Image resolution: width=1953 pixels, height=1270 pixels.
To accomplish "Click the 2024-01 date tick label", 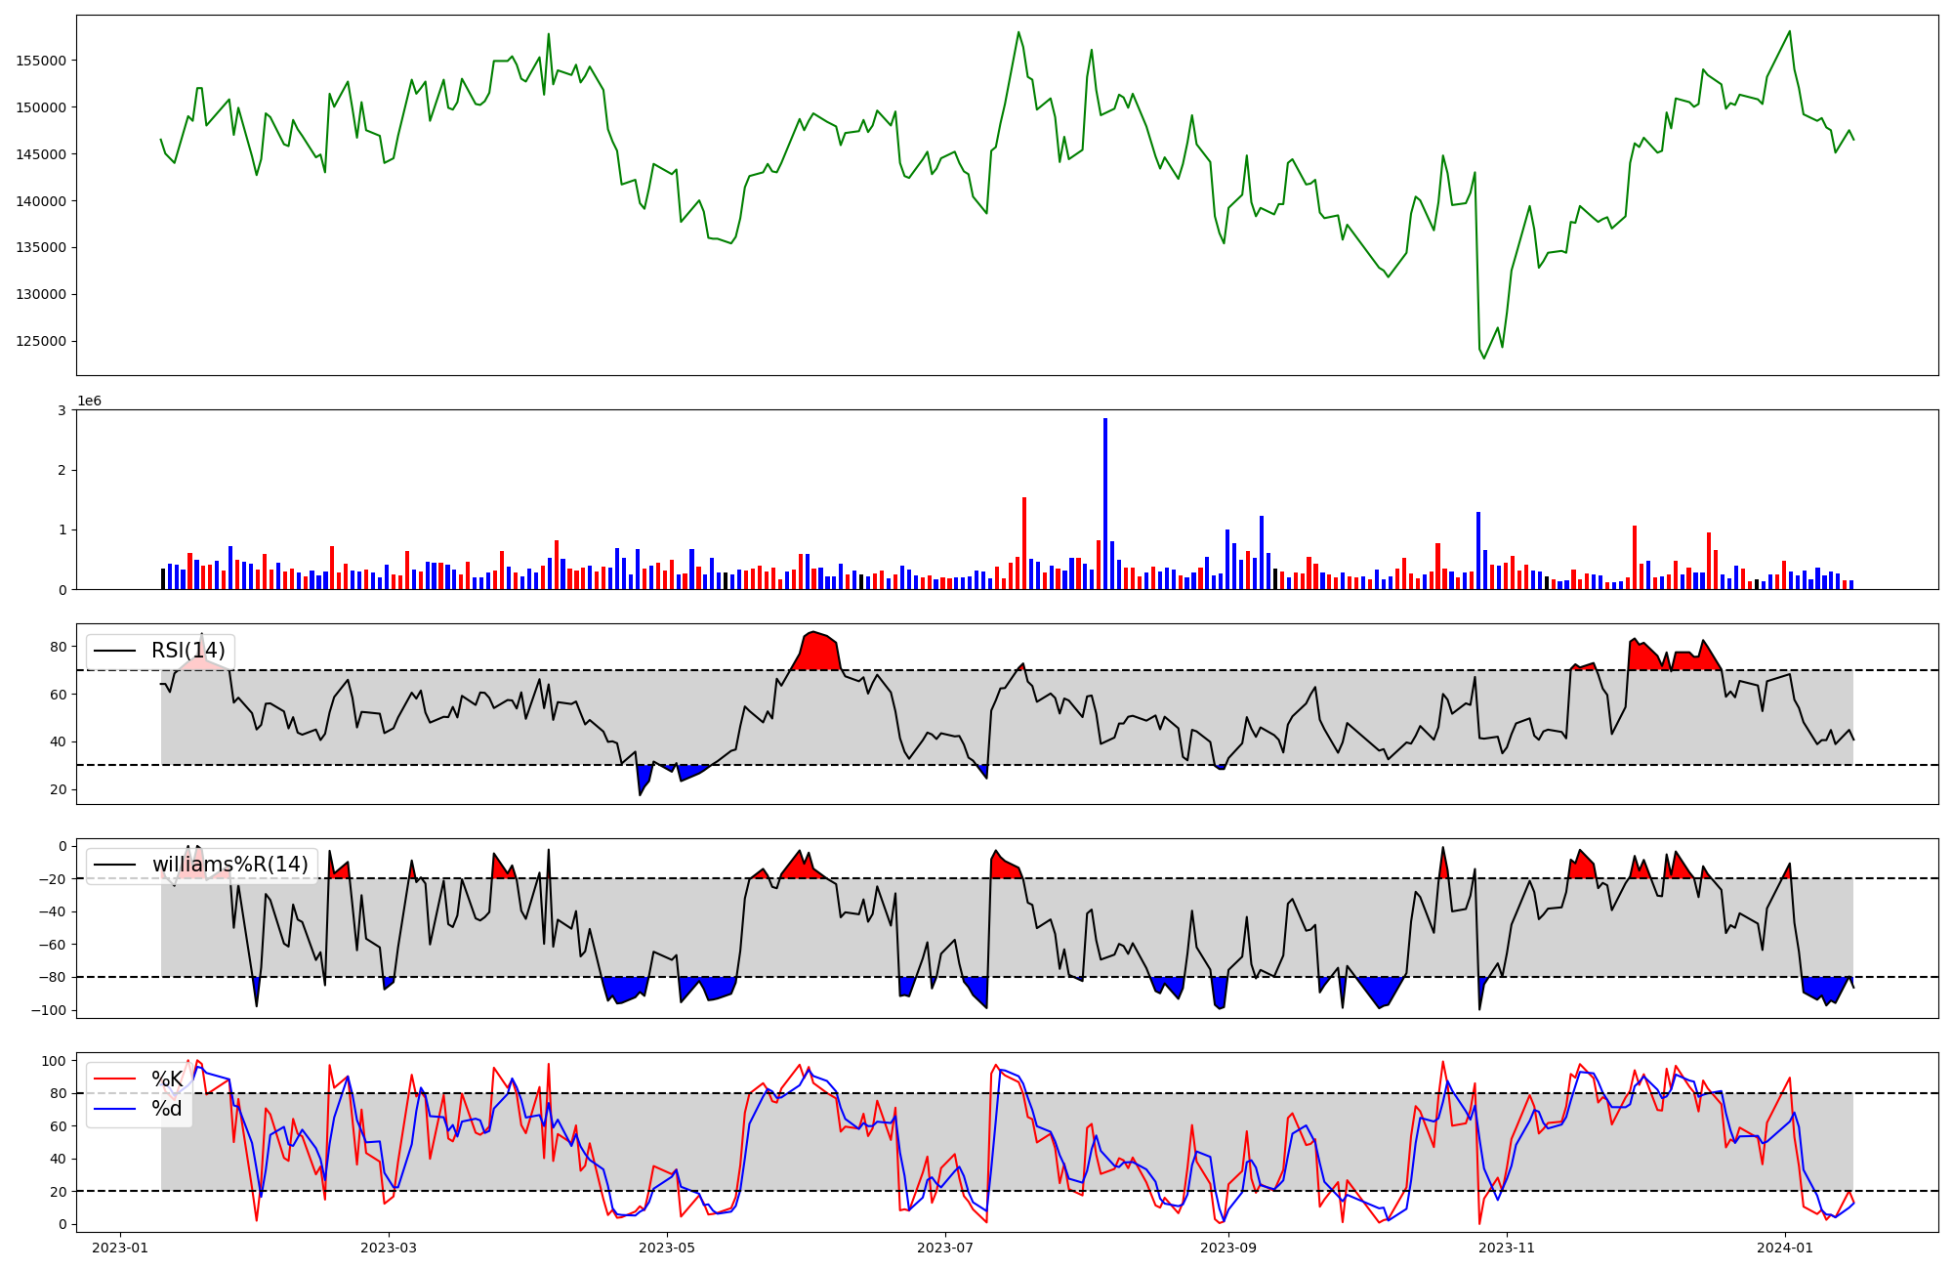I will click(x=1785, y=1248).
